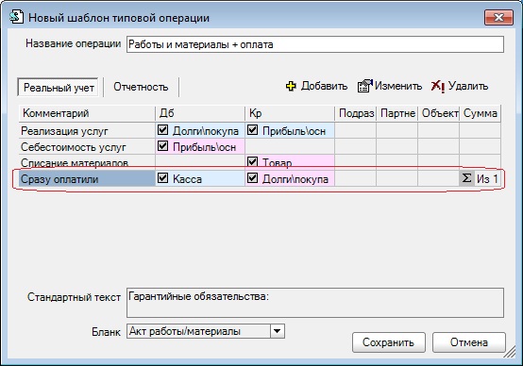Switch to the Реальный учет tab
The image size is (523, 366).
click(59, 88)
